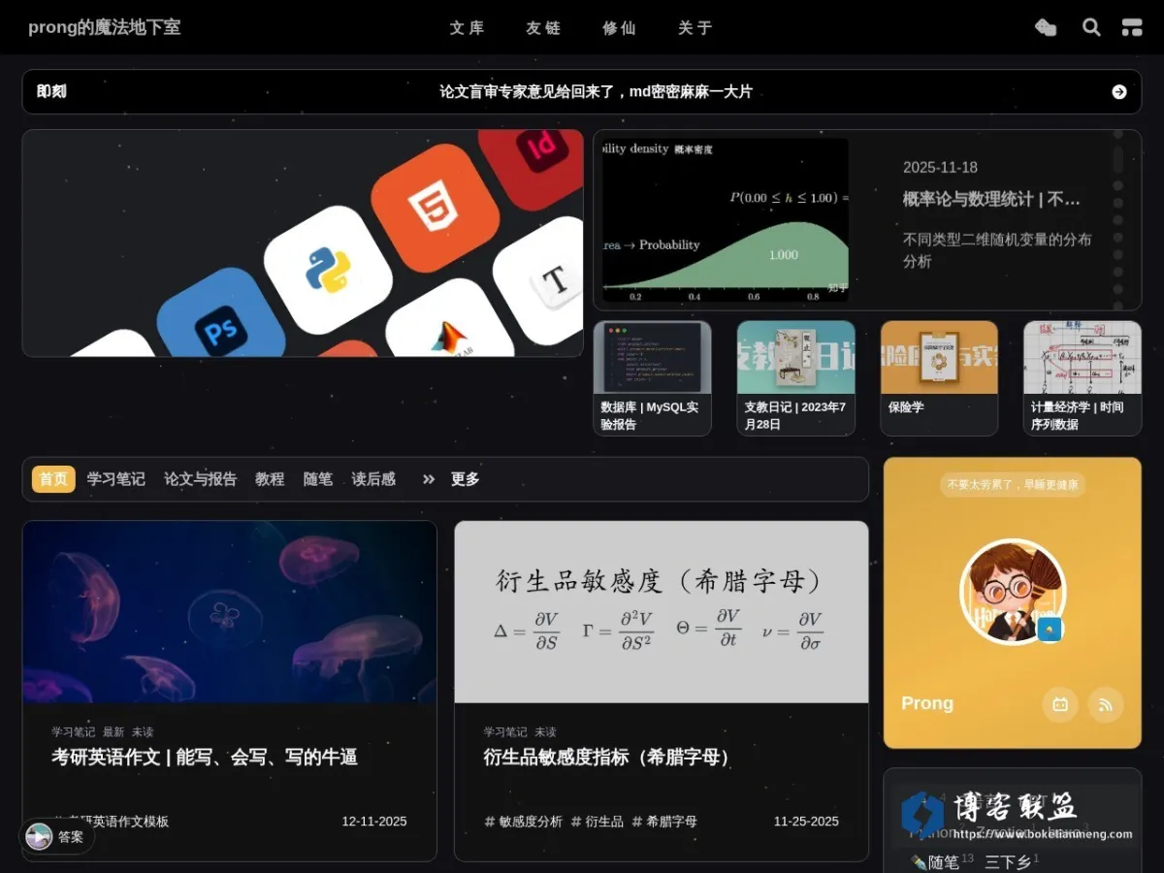
Task: Click the HTML5 icon in banner
Action: click(x=435, y=209)
